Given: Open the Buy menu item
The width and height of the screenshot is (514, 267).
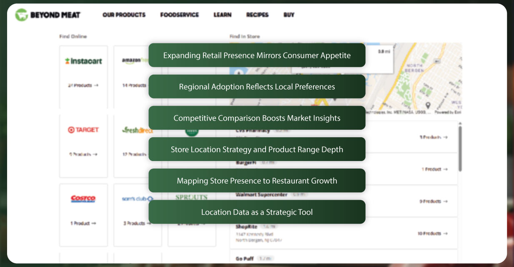Looking at the screenshot, I should click(x=288, y=15).
